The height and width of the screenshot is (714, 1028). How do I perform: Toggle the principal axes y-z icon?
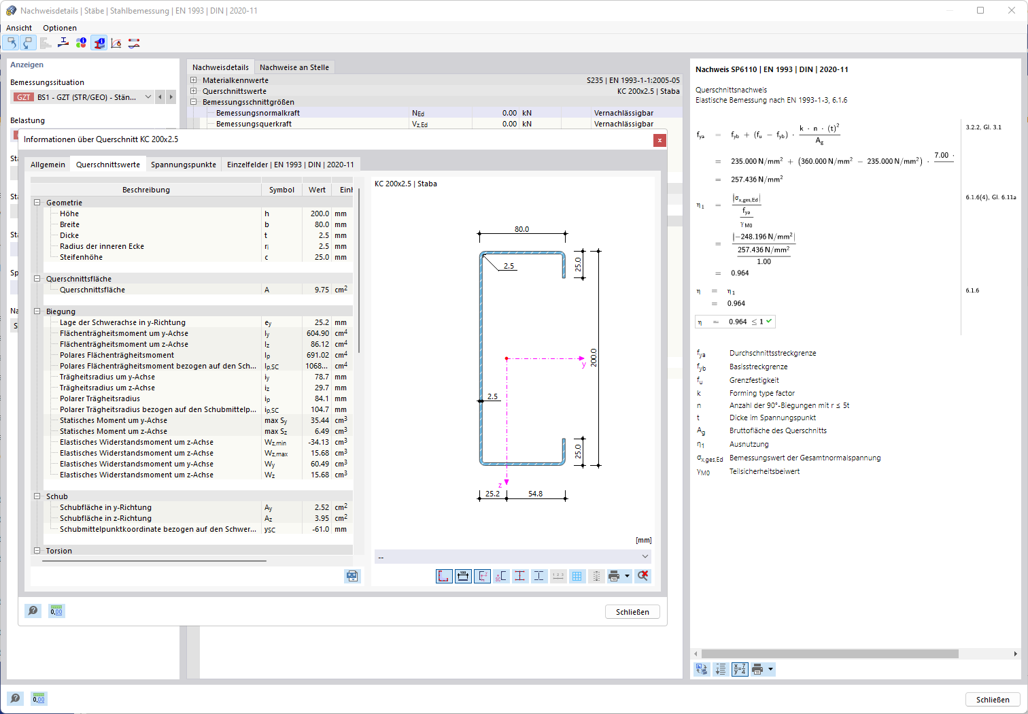(x=482, y=576)
